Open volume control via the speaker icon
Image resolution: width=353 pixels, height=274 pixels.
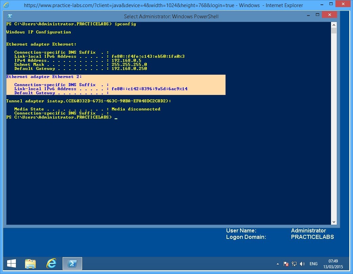pos(302,264)
